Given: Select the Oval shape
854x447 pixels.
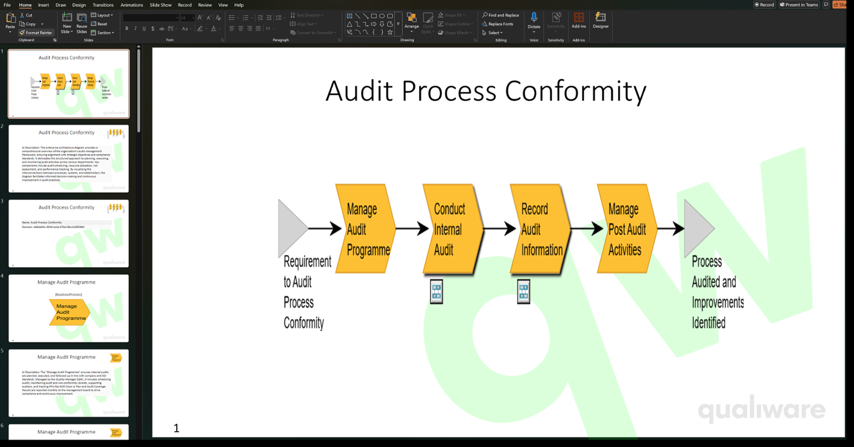Looking at the screenshot, I should (382, 16).
